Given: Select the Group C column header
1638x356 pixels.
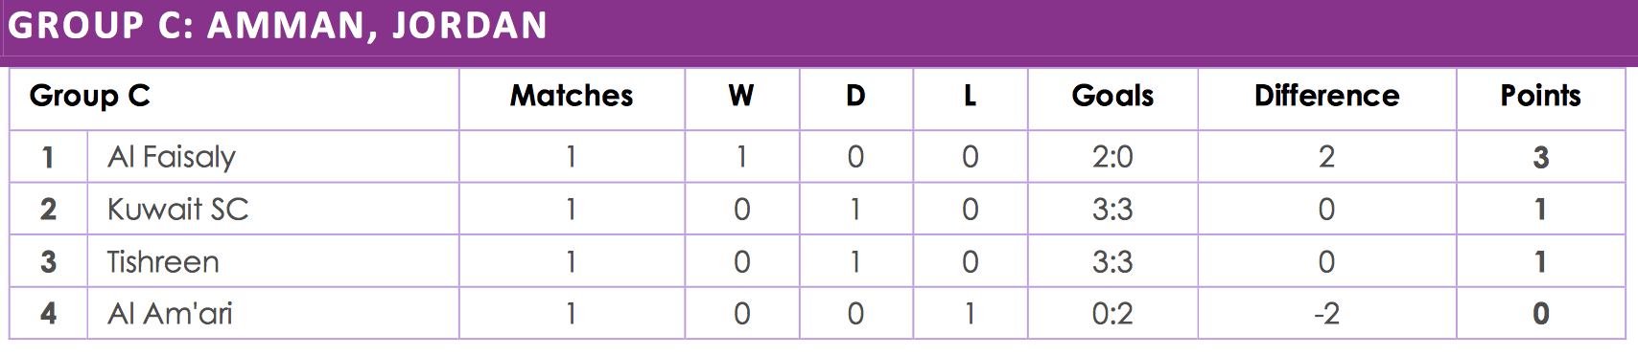Looking at the screenshot, I should [x=89, y=96].
